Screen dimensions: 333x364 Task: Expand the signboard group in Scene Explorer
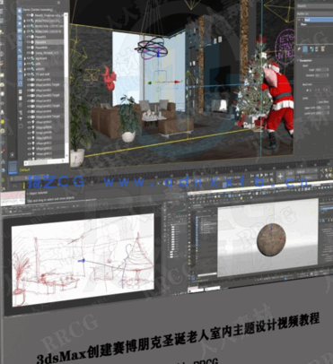[x=25, y=58]
